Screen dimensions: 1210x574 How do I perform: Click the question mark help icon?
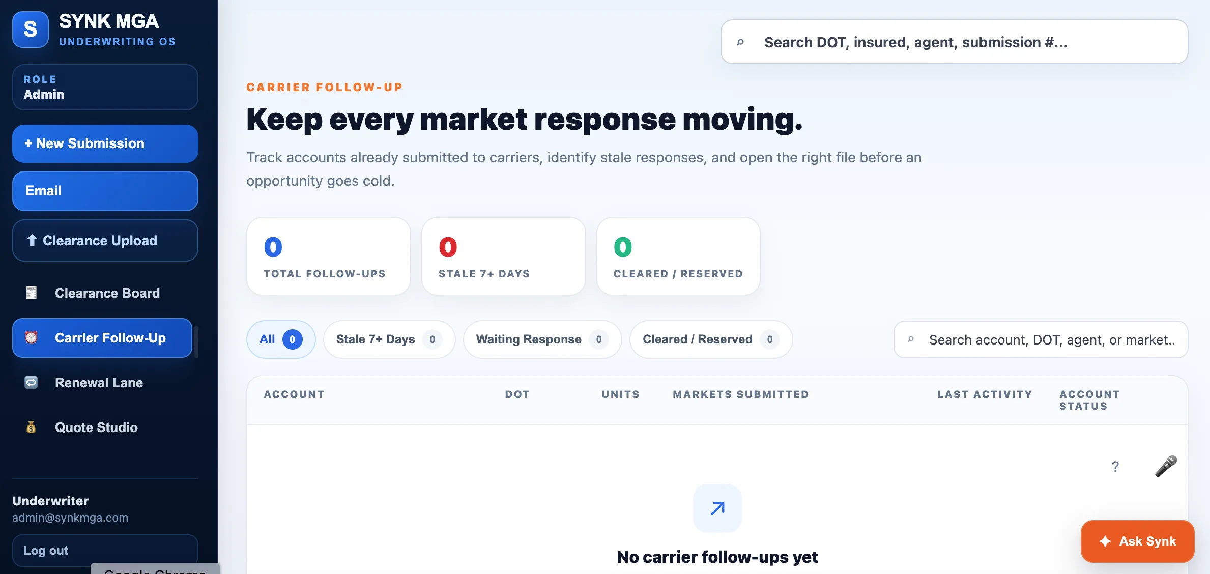point(1115,467)
